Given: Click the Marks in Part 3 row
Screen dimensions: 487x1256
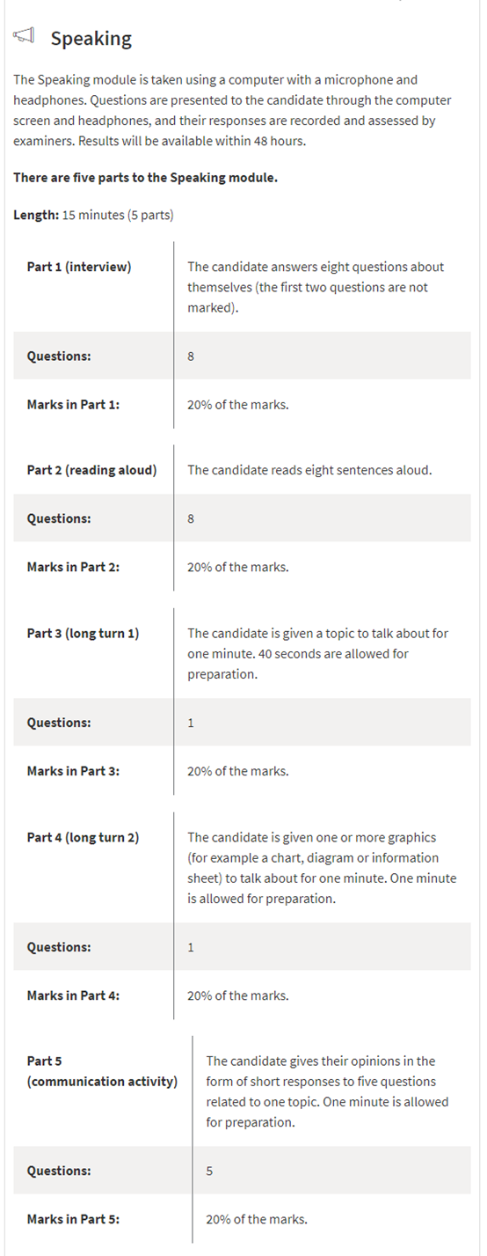Looking at the screenshot, I should pyautogui.click(x=242, y=771).
